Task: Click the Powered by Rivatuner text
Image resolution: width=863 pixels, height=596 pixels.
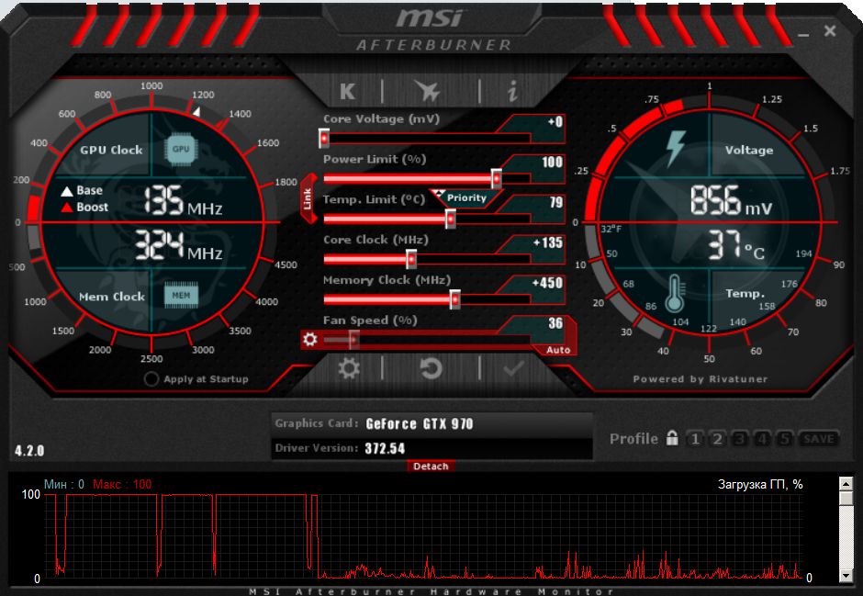Action: click(x=700, y=378)
